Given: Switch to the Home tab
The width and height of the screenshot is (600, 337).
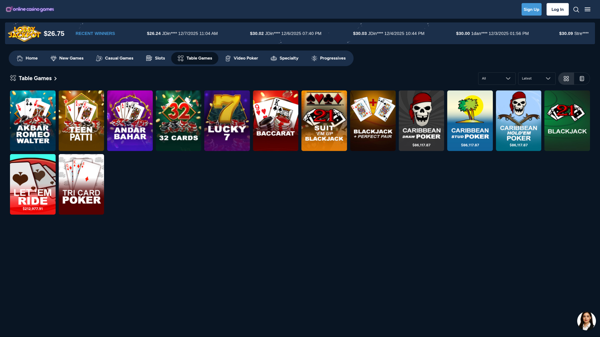Looking at the screenshot, I should [x=27, y=58].
